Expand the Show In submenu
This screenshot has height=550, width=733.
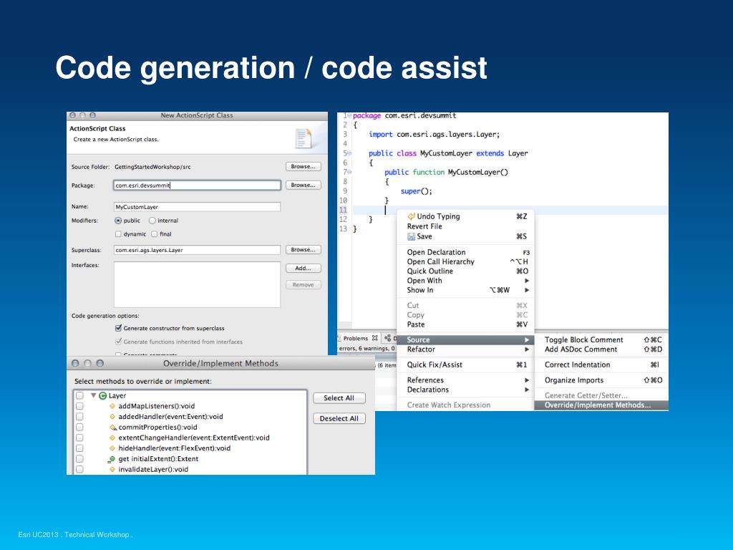465,290
